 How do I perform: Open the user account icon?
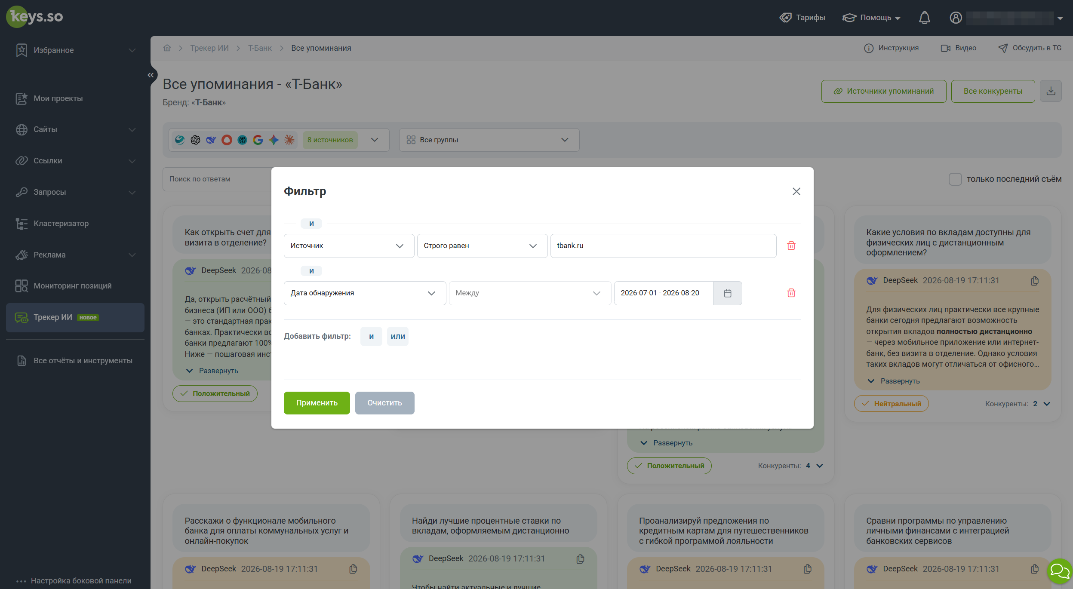coord(956,18)
